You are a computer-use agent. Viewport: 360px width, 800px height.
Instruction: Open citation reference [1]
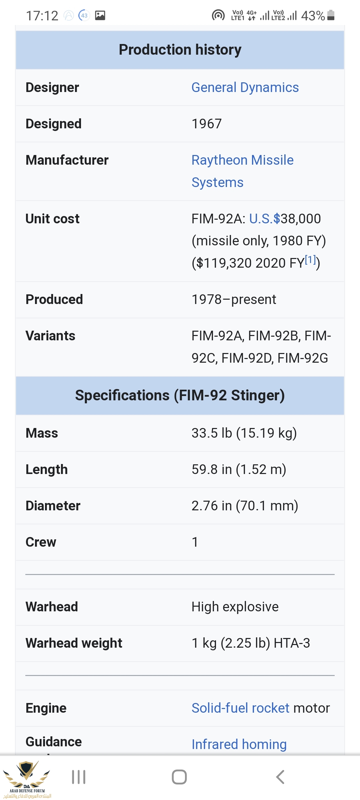point(310,260)
